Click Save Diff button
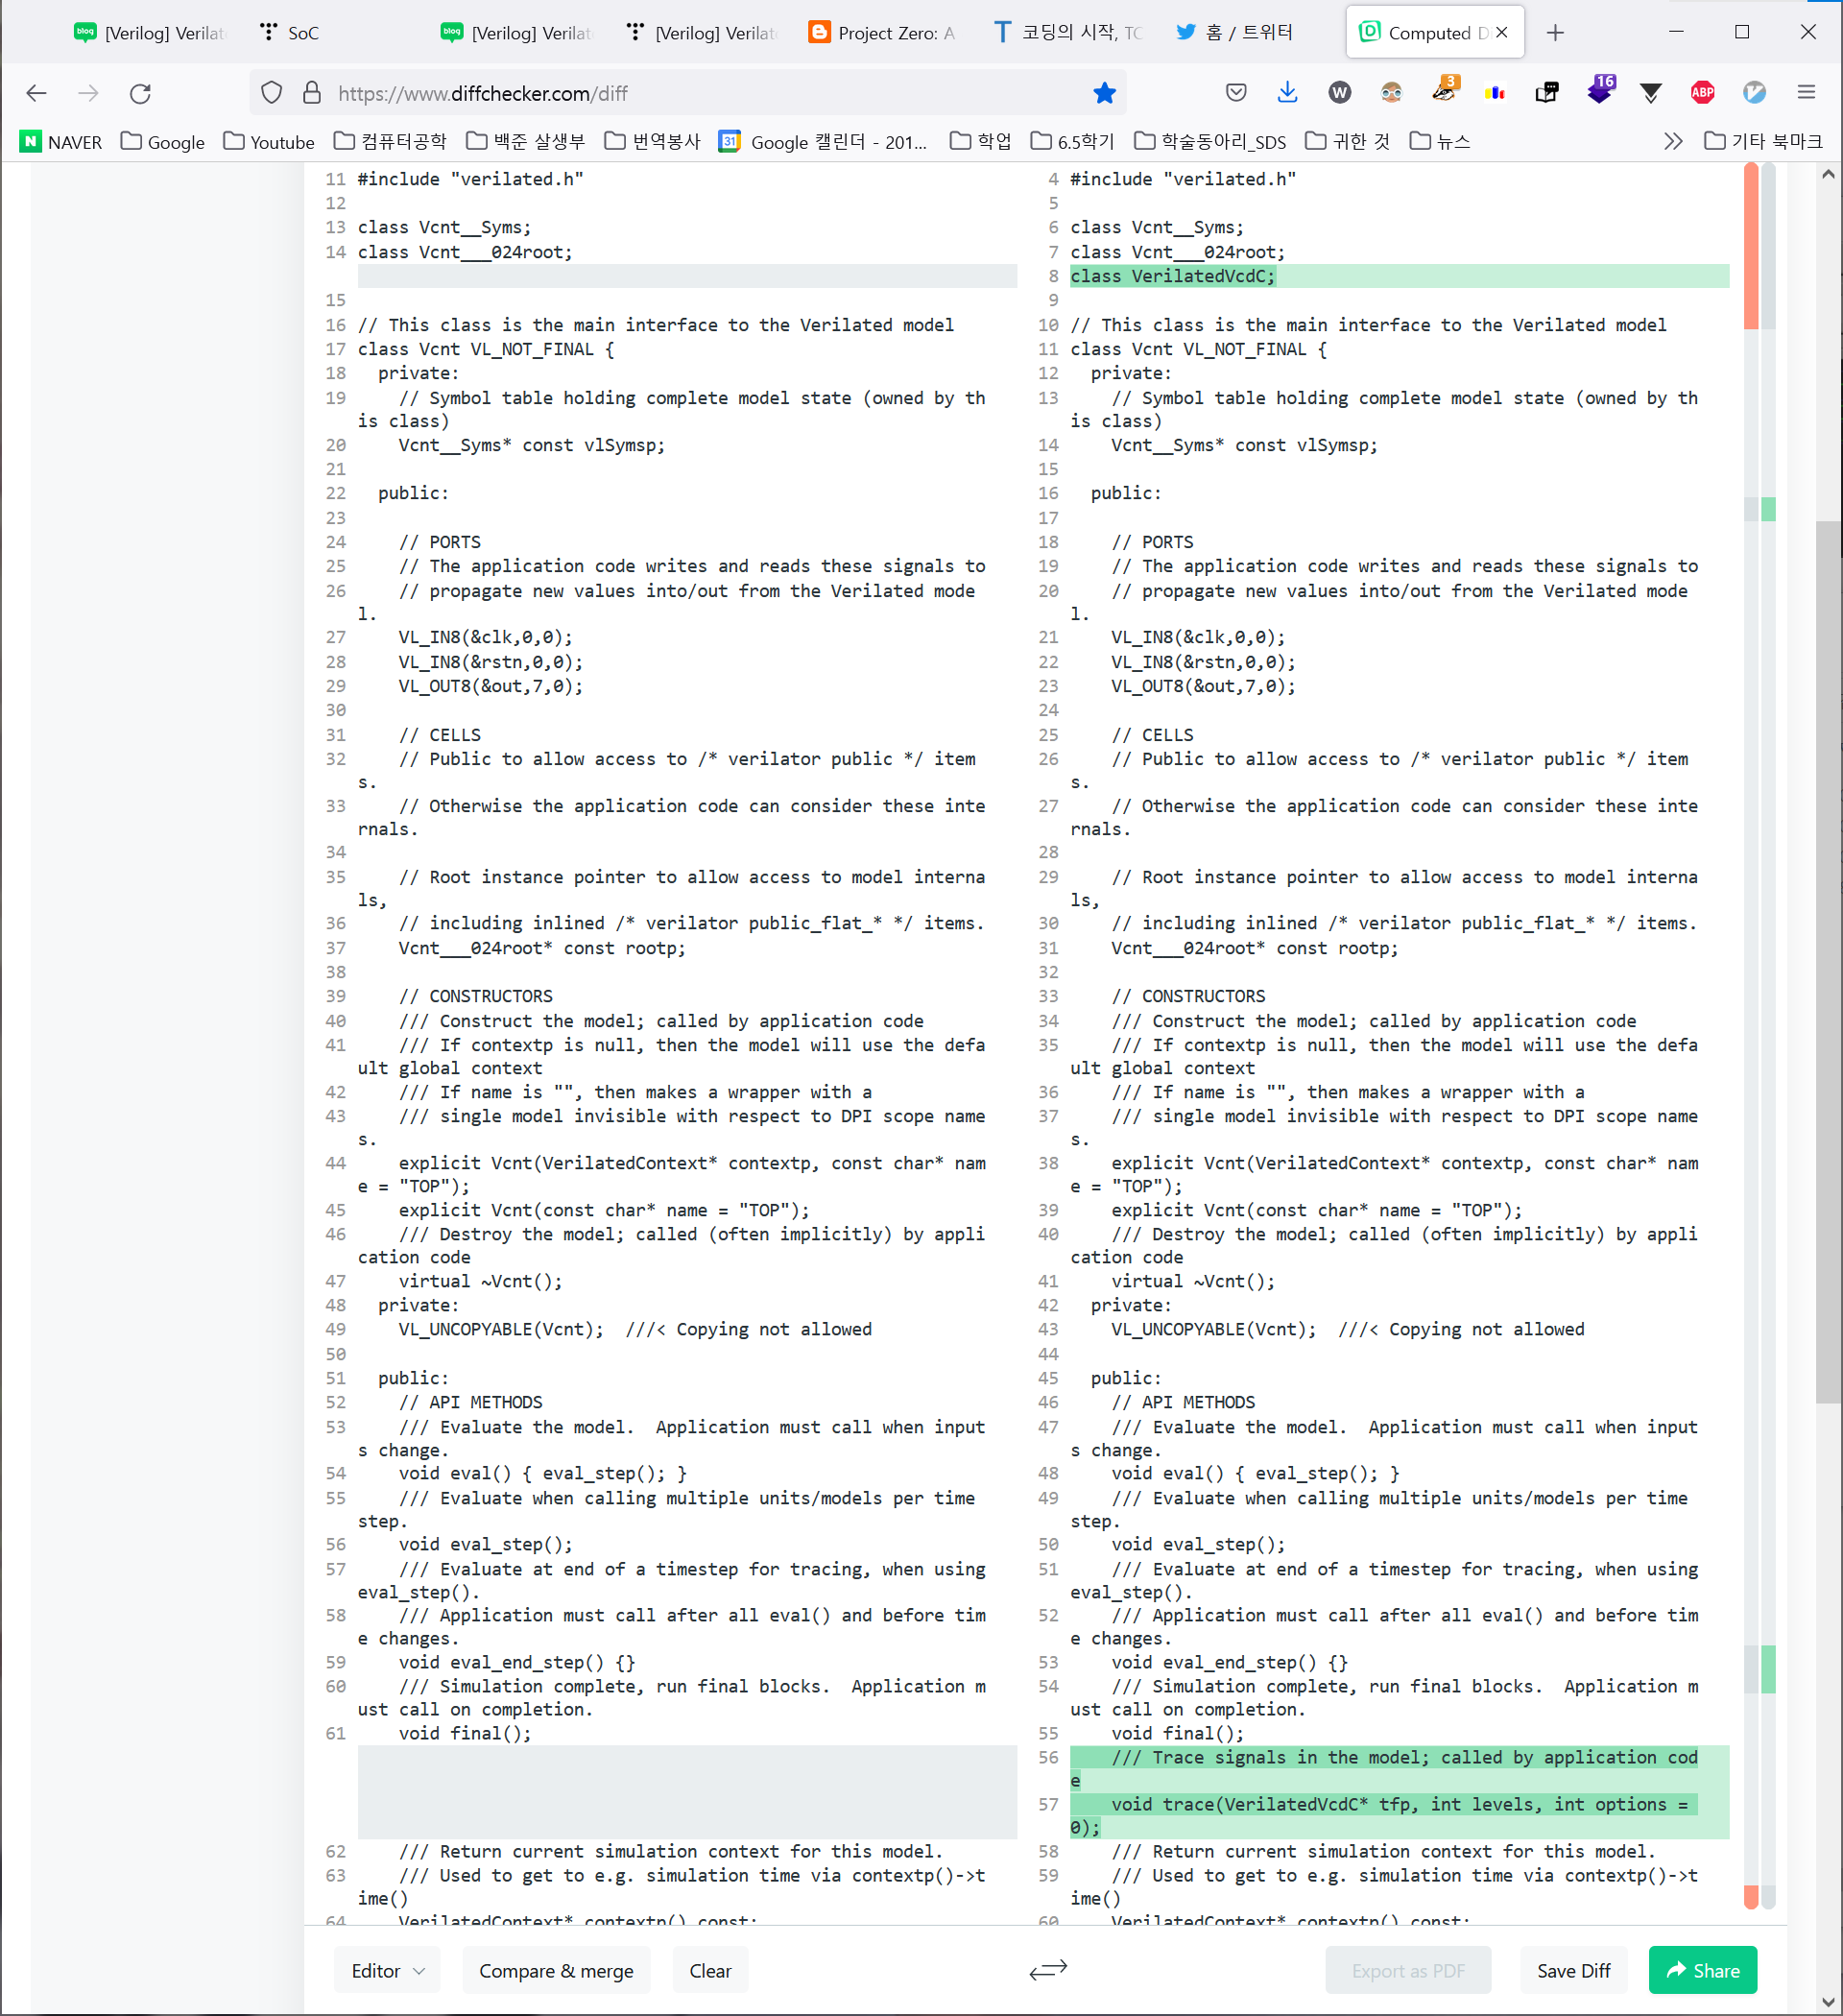This screenshot has width=1843, height=2016. tap(1573, 1970)
